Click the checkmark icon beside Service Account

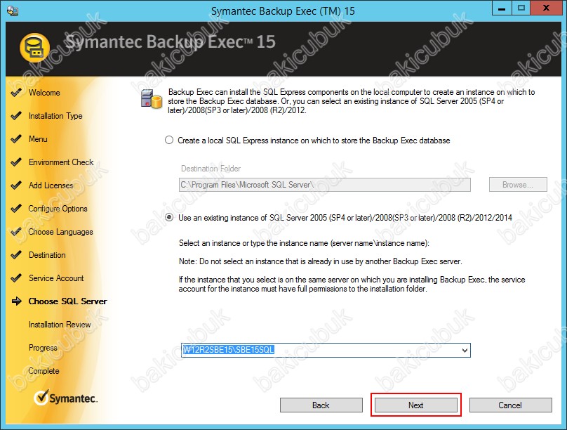pos(16,278)
